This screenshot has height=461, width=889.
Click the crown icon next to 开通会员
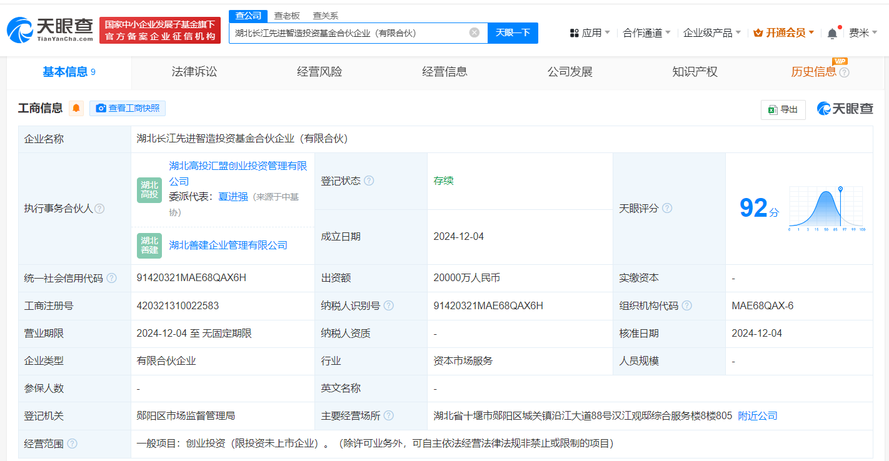click(x=758, y=32)
